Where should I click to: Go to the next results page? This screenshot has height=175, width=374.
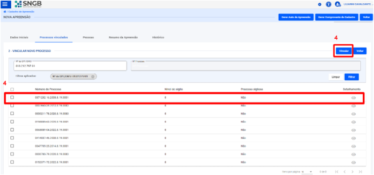pos(353,172)
